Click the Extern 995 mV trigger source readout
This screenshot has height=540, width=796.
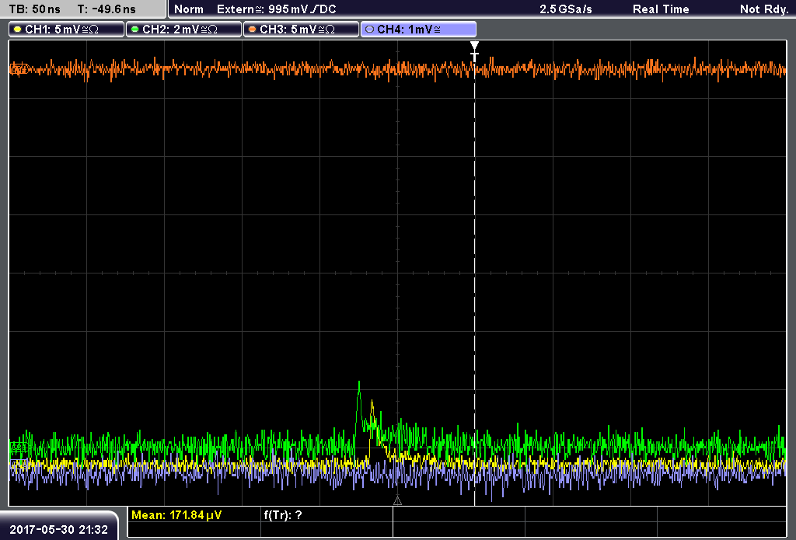pos(276,9)
